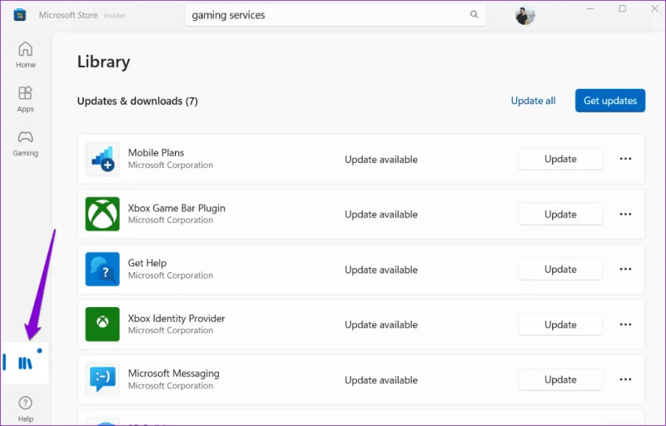Open more options for Mobile Plans
The width and height of the screenshot is (666, 426).
(x=625, y=159)
